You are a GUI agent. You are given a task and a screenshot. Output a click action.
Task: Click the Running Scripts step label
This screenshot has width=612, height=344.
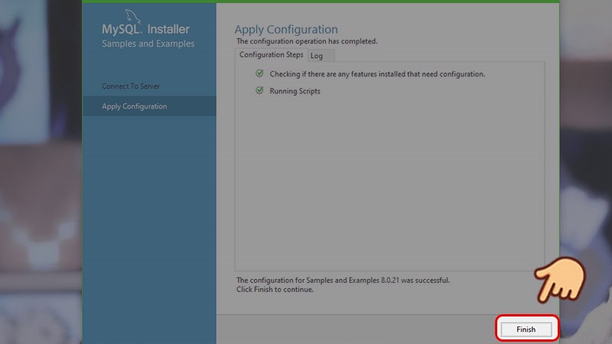point(295,91)
